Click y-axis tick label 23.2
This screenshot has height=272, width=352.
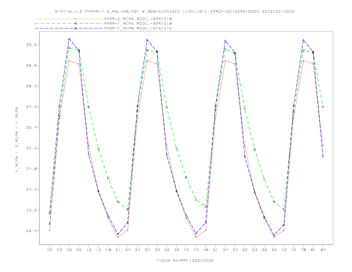[31, 210]
